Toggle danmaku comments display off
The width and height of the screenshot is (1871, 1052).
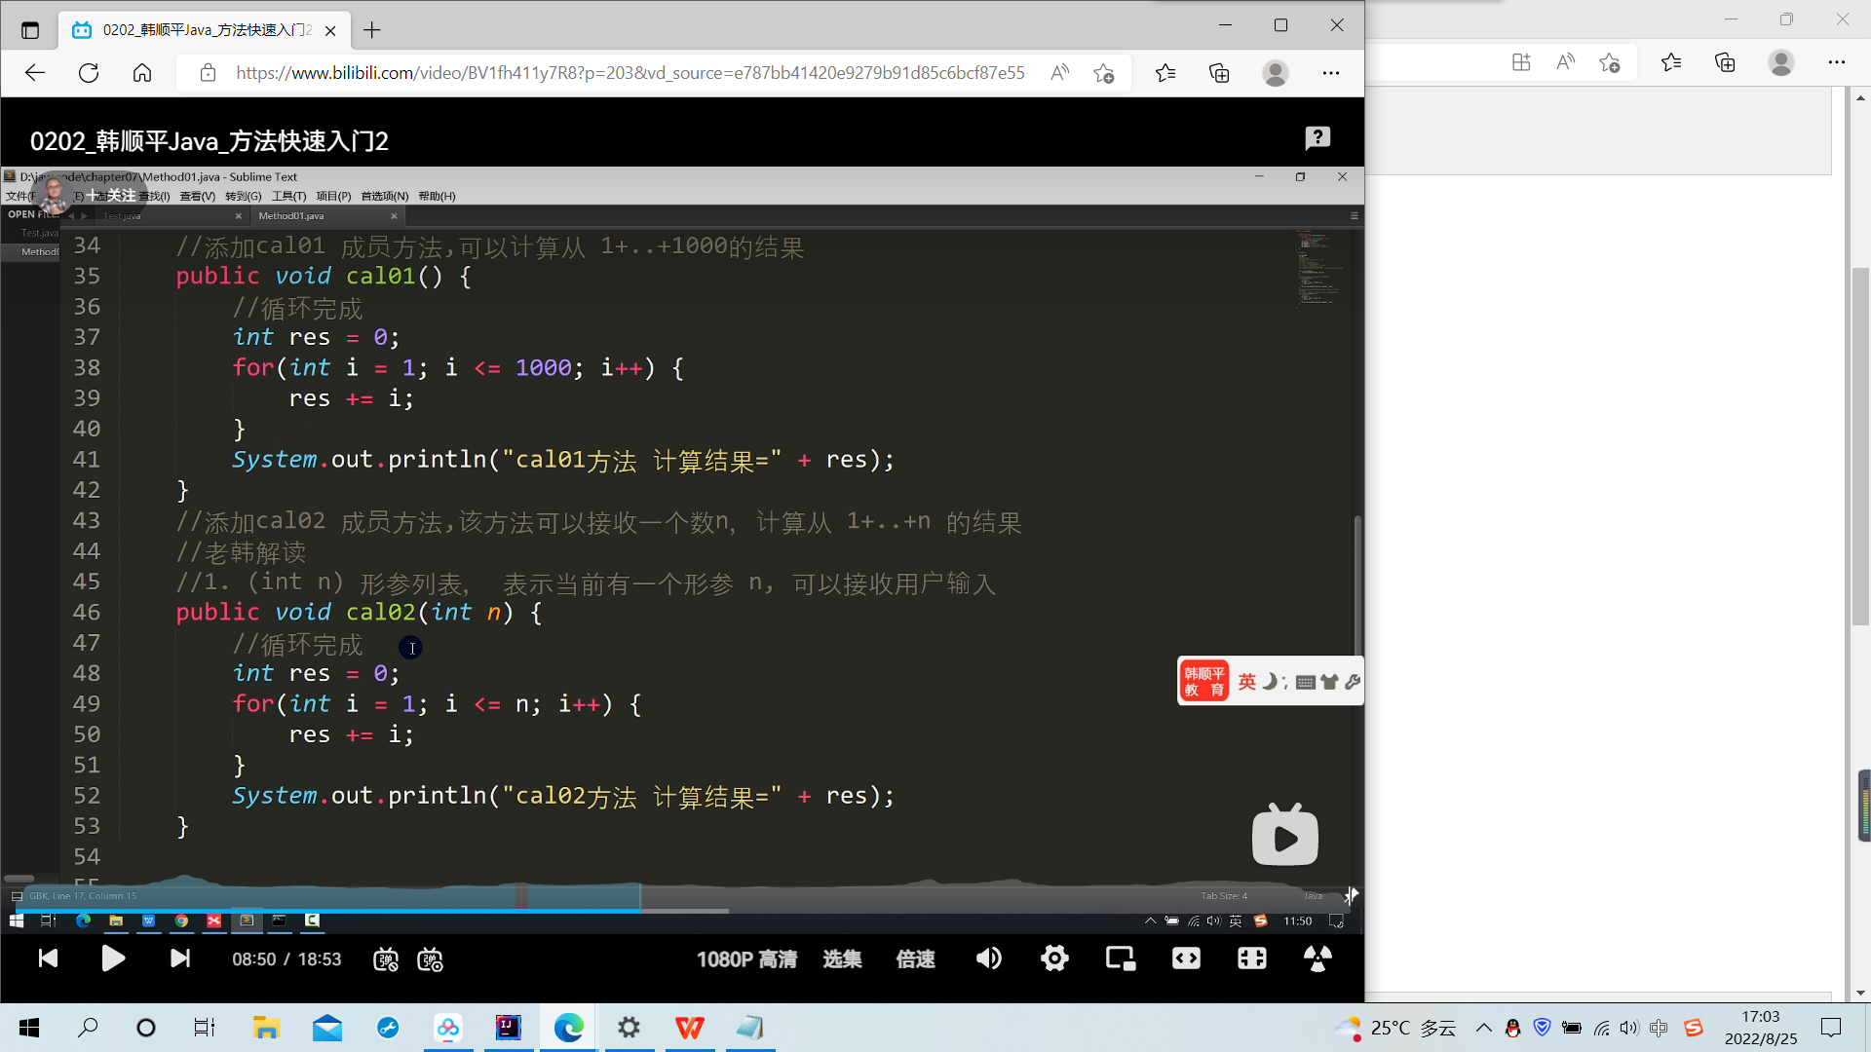tap(385, 960)
